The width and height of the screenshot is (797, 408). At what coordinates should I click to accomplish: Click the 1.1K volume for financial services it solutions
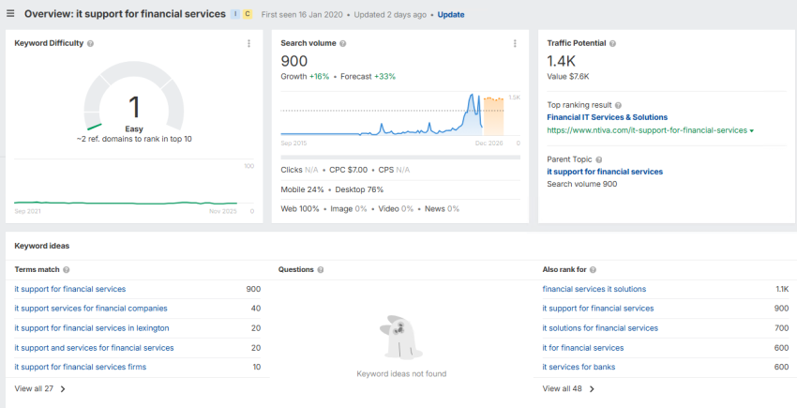click(782, 289)
